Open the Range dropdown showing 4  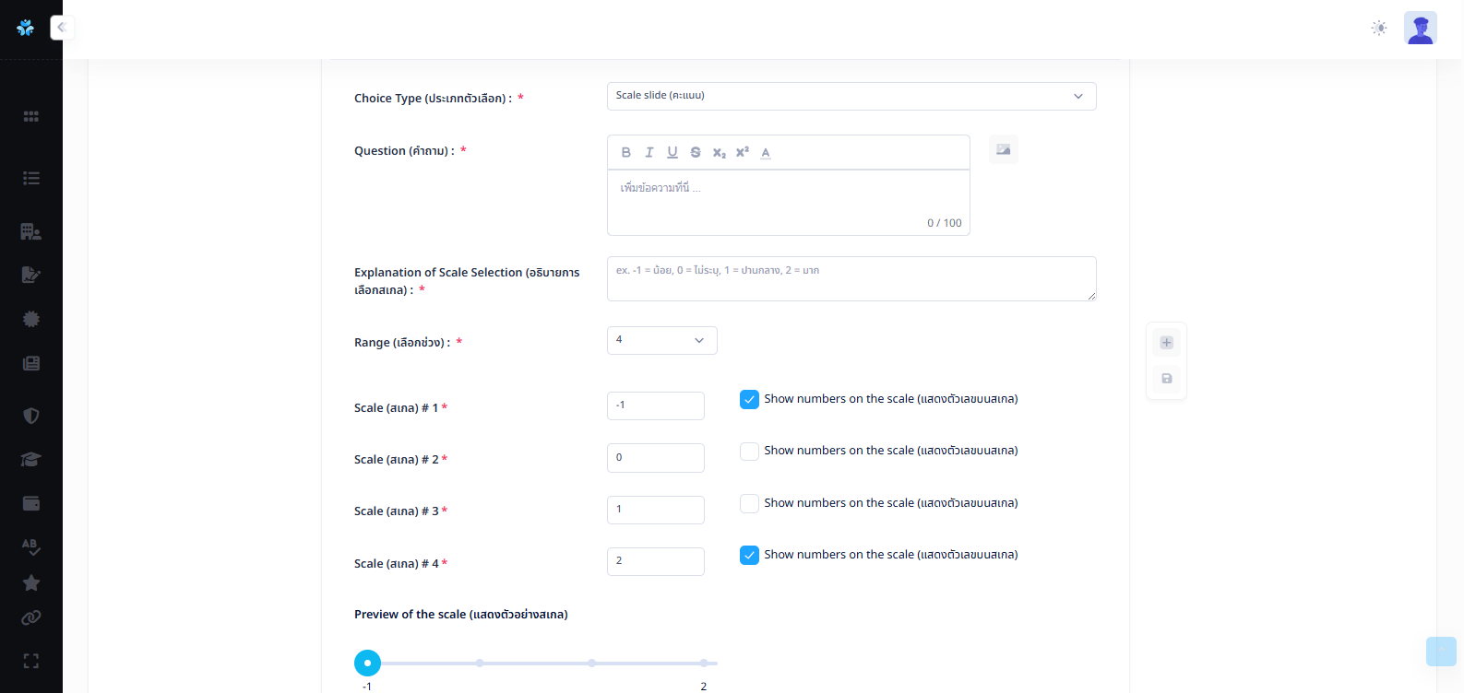point(661,340)
